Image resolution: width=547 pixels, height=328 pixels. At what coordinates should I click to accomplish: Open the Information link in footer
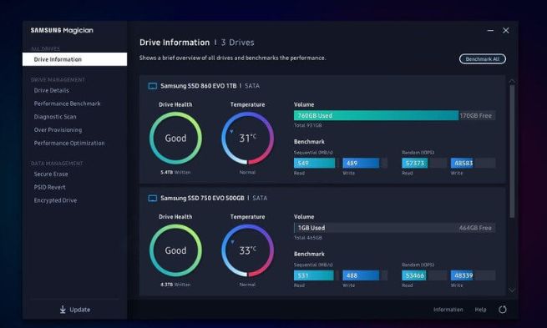tap(448, 310)
